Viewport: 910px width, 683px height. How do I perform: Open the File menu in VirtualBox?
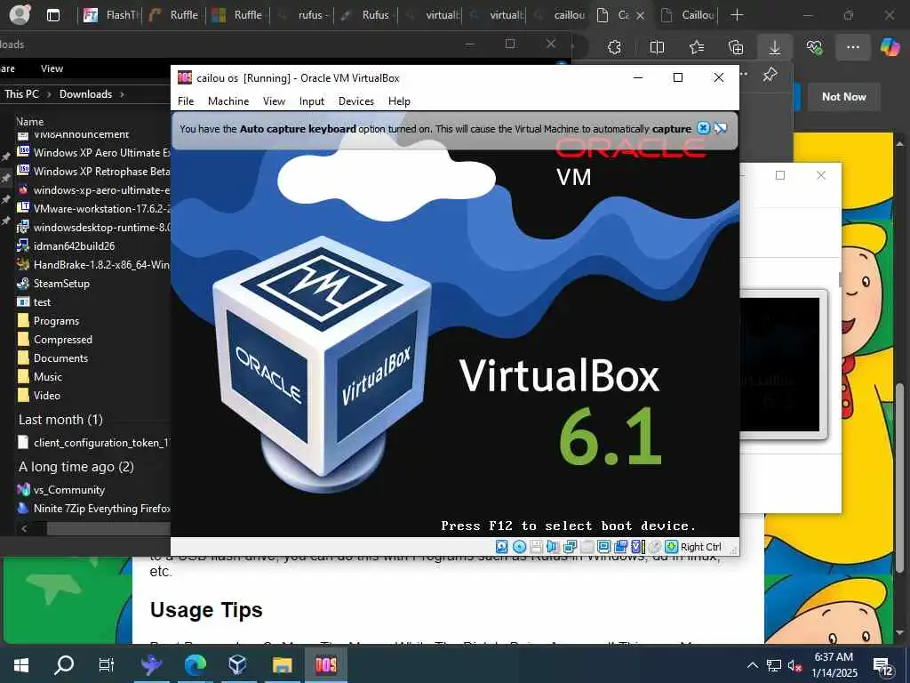[186, 101]
